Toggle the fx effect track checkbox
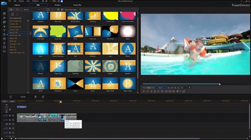The width and height of the screenshot is (251, 140). (x=10, y=124)
